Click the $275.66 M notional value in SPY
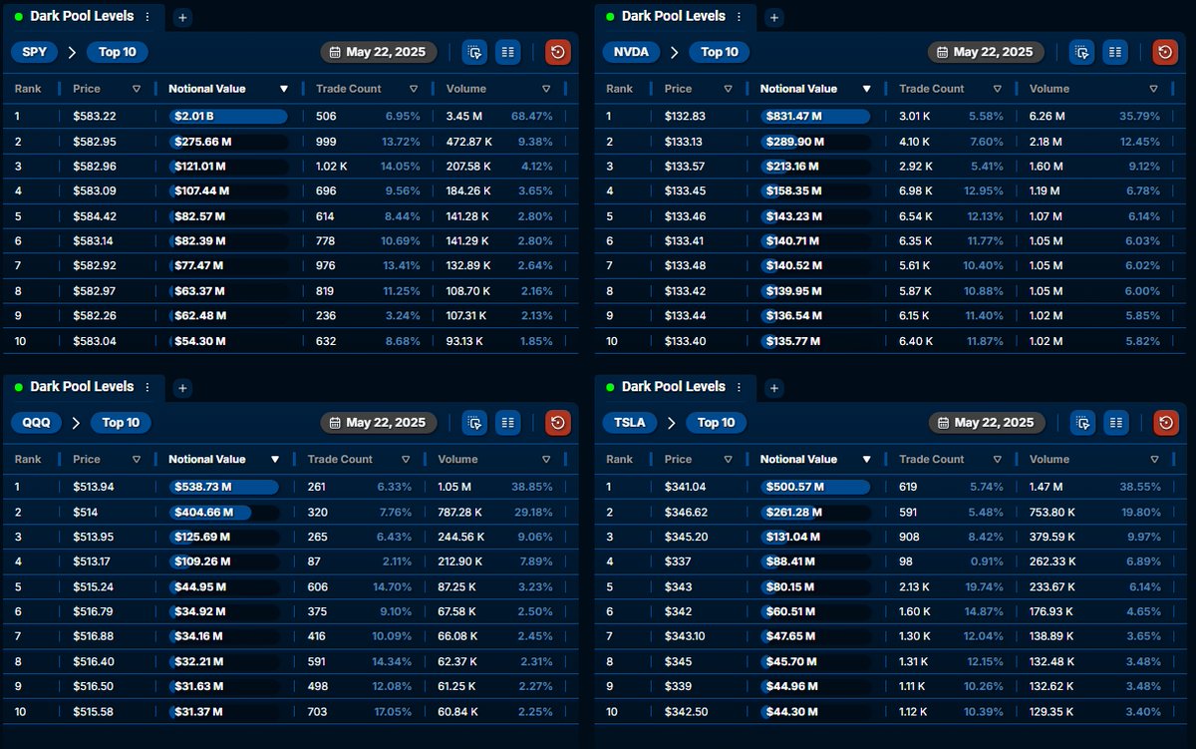The width and height of the screenshot is (1196, 749). point(203,143)
